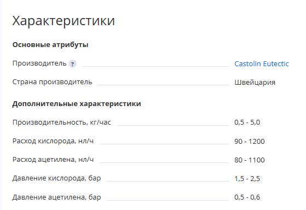Click the value 0,5 - 5,0
The width and height of the screenshot is (306, 210).
coord(247,122)
